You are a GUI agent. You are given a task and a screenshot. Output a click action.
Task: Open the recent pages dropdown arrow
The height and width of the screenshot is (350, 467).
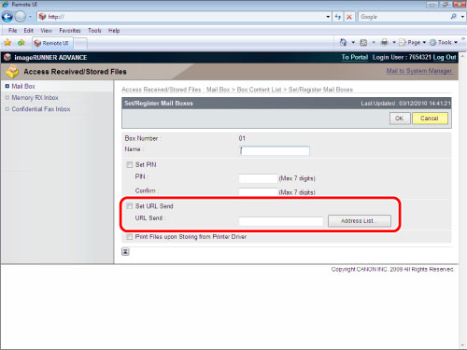[30, 17]
